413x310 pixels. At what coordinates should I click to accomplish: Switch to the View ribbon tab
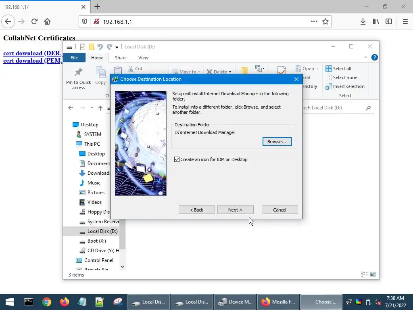(x=143, y=58)
